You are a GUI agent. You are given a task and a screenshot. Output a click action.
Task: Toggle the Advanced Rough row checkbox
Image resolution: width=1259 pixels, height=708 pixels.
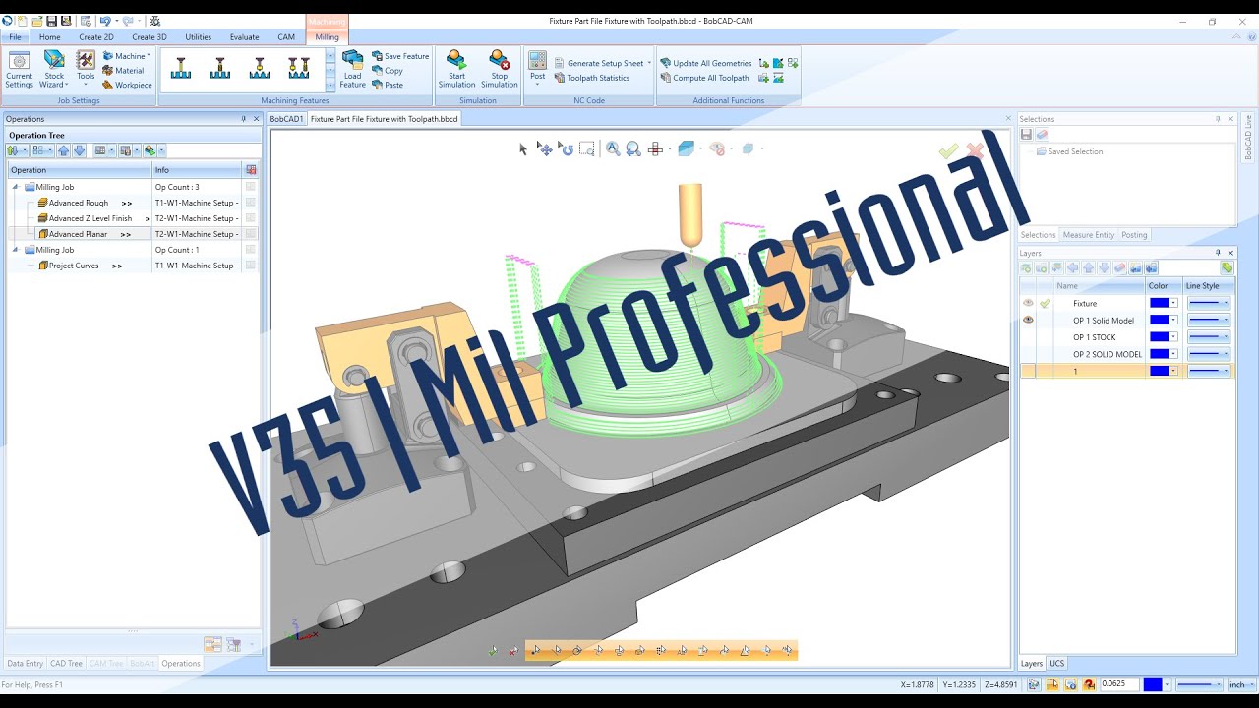(251, 203)
